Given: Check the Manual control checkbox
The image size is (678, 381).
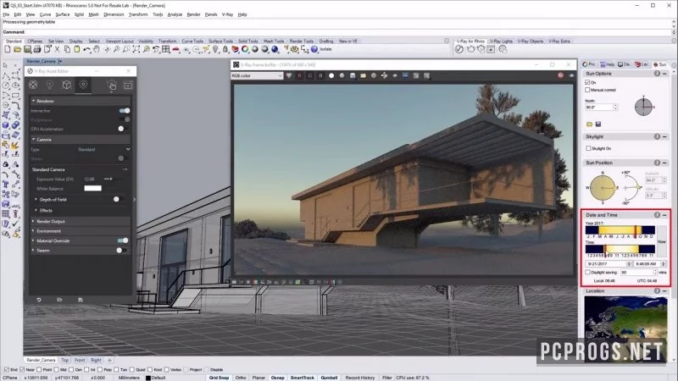Looking at the screenshot, I should (587, 90).
